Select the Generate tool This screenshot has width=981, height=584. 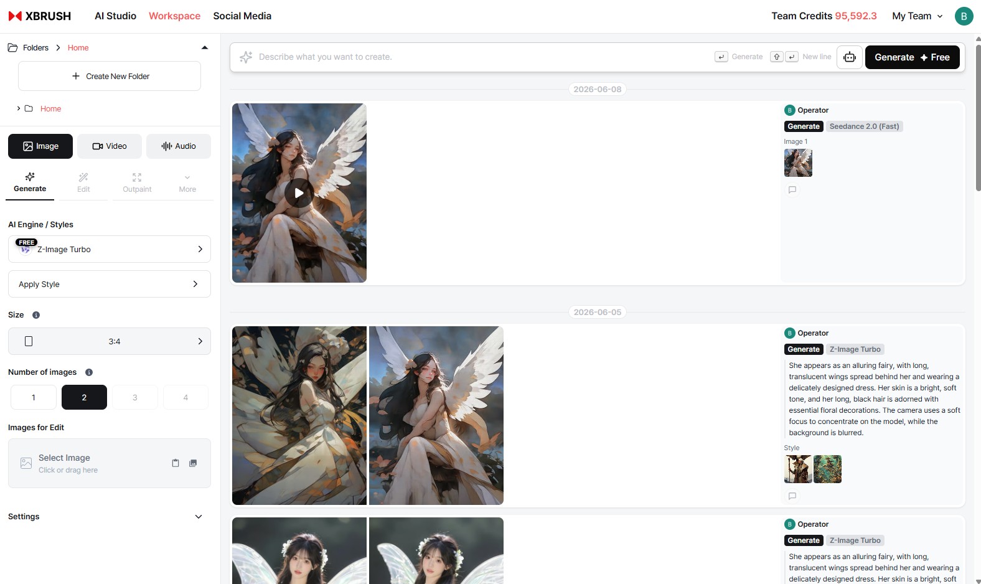click(x=30, y=183)
